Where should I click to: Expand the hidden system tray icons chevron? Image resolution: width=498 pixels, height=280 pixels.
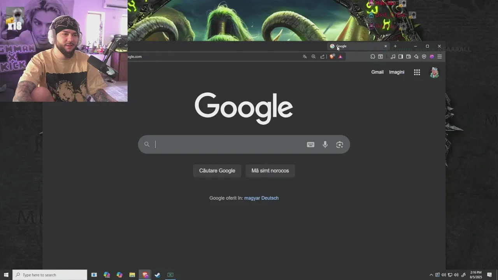pos(431,275)
